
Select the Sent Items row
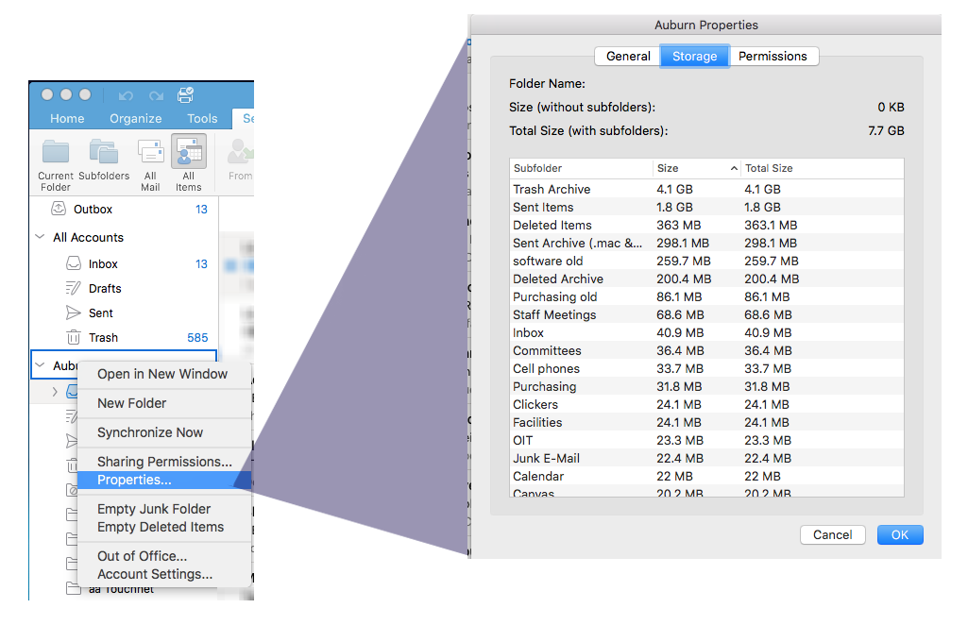[706, 208]
